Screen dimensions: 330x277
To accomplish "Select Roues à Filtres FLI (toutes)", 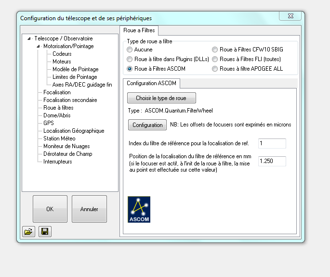I will (215, 59).
